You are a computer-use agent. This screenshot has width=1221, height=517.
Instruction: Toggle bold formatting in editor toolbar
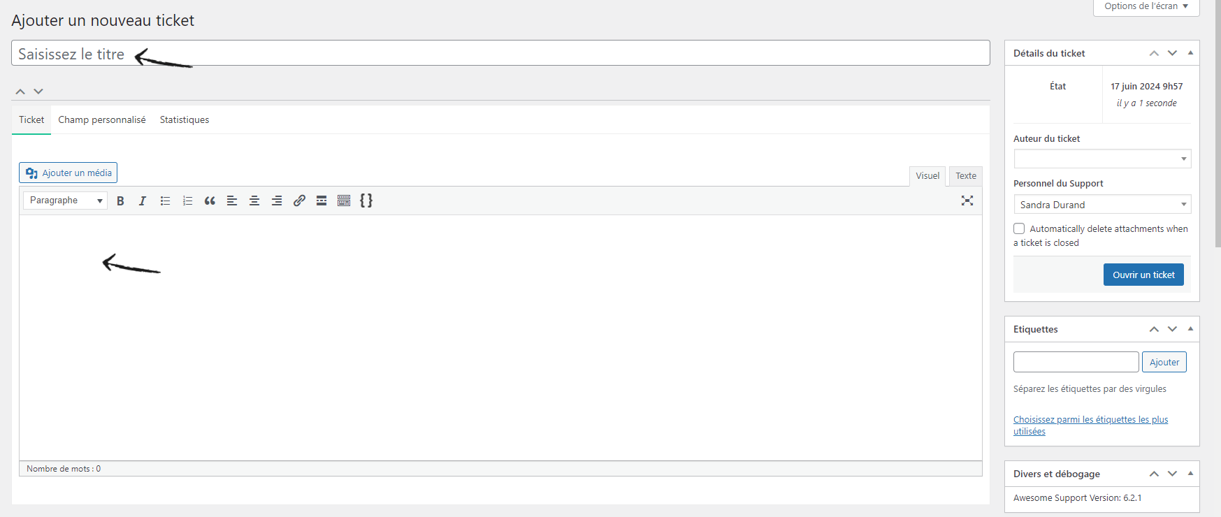[120, 201]
